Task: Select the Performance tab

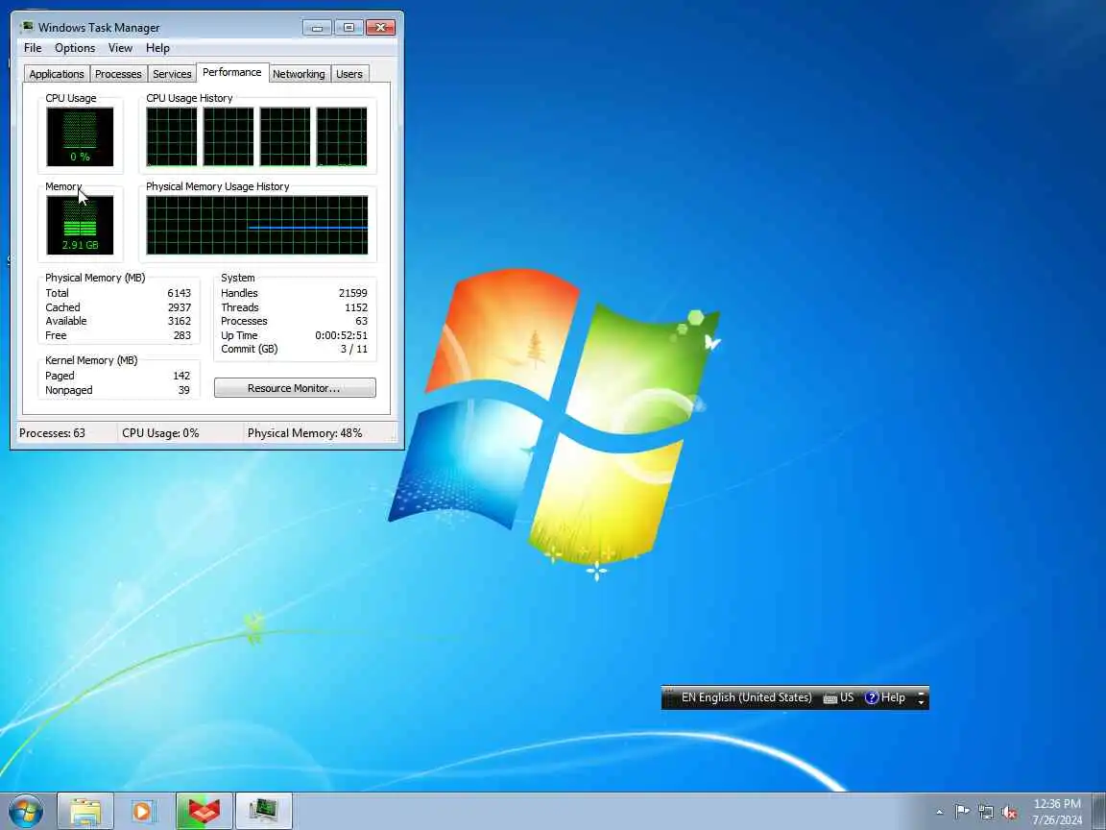Action: tap(232, 72)
